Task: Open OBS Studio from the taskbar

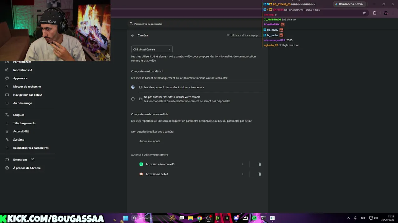Action: coord(209,218)
